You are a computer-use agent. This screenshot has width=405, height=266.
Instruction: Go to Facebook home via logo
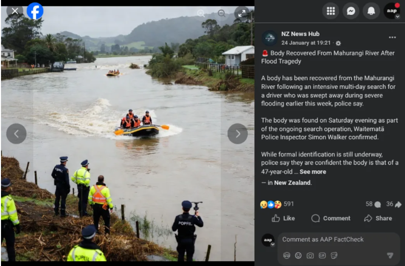click(x=35, y=11)
